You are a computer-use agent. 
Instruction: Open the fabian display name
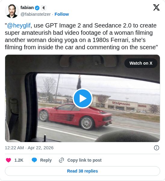(x=27, y=8)
